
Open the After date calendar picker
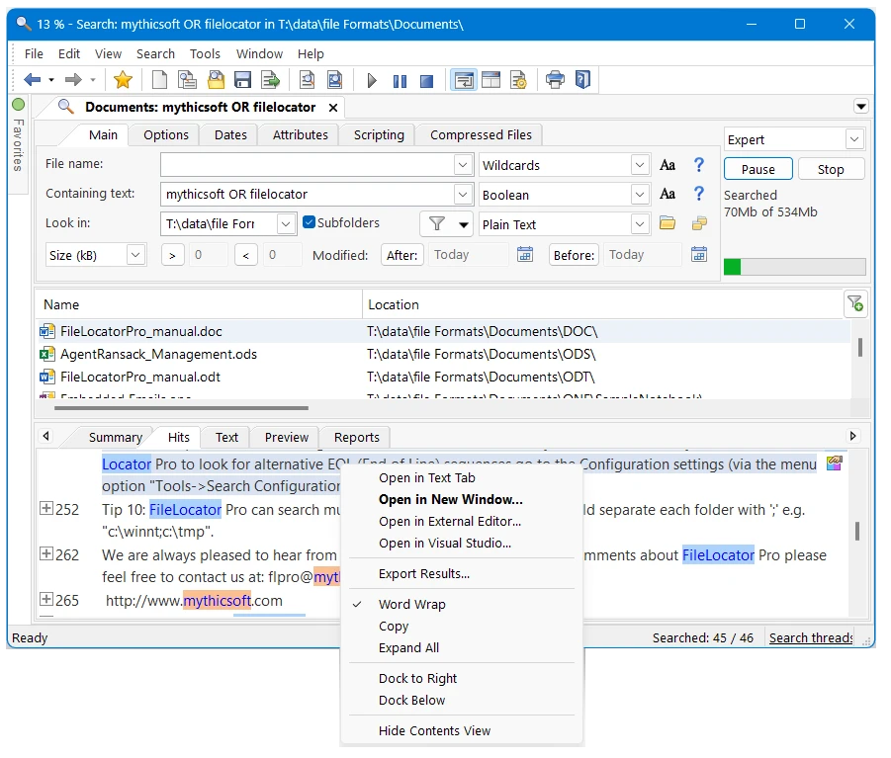[525, 254]
